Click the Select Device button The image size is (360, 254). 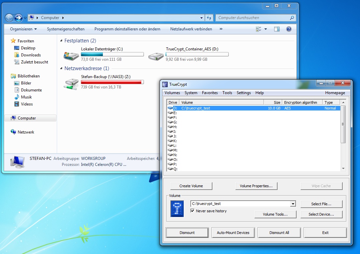click(321, 214)
